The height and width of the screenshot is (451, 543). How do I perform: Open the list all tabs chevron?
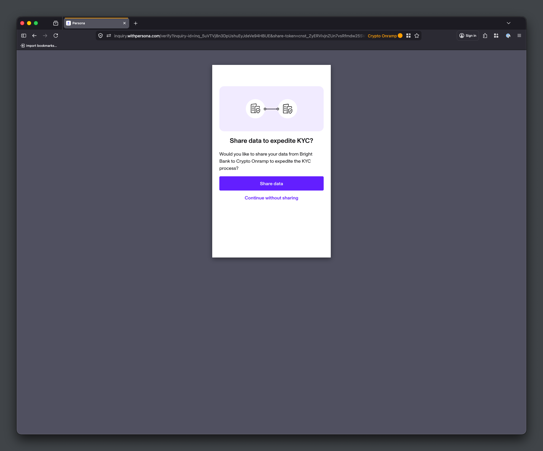point(509,23)
